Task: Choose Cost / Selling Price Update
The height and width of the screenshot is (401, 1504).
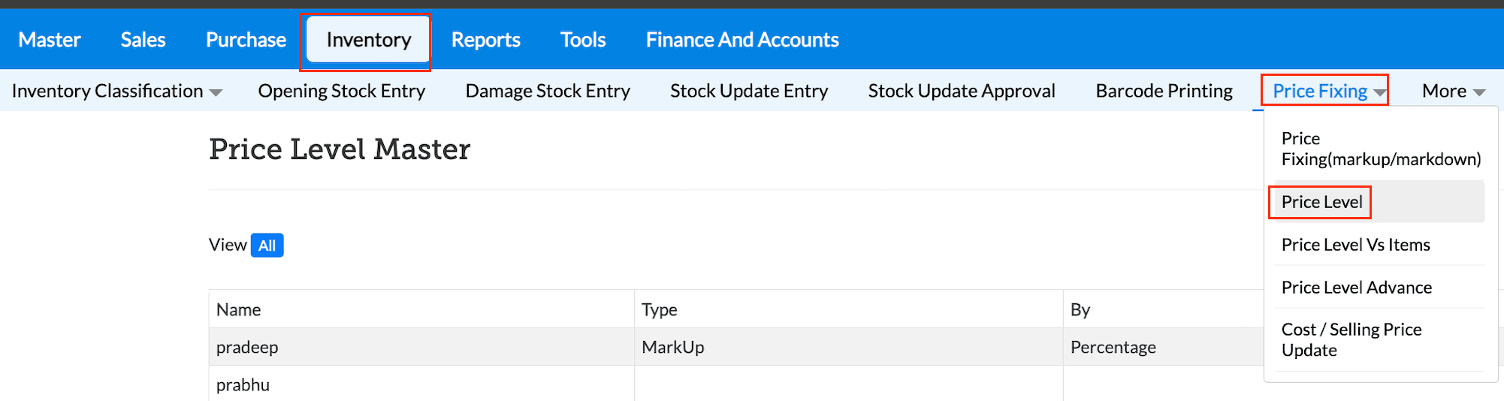Action: [1351, 339]
